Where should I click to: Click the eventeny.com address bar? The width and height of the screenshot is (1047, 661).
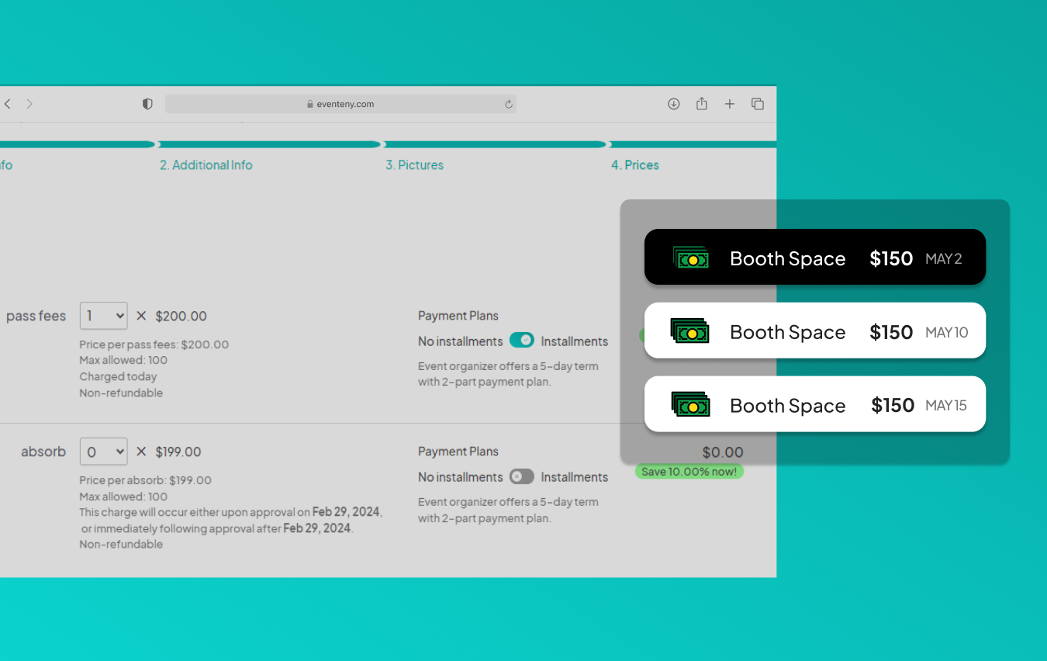[340, 104]
